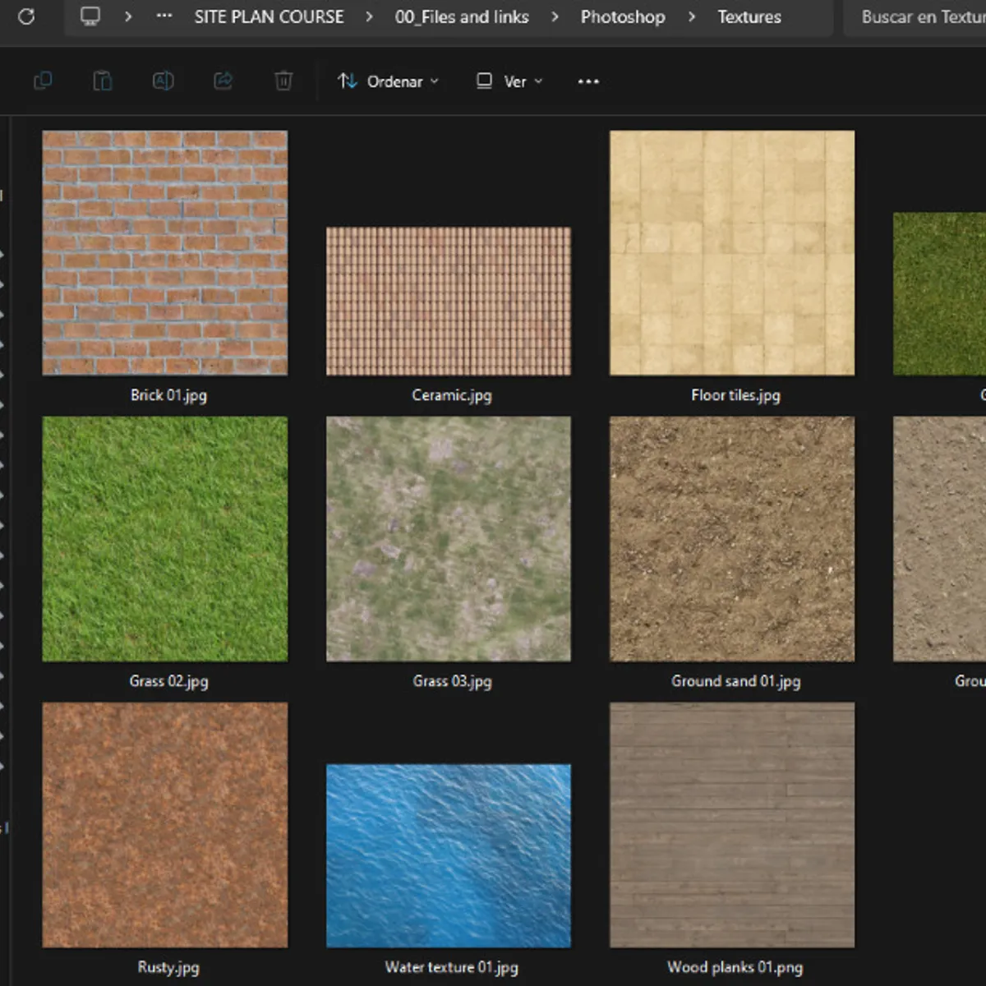Select the Paste icon in the toolbar
Viewport: 986px width, 986px height.
[x=103, y=81]
